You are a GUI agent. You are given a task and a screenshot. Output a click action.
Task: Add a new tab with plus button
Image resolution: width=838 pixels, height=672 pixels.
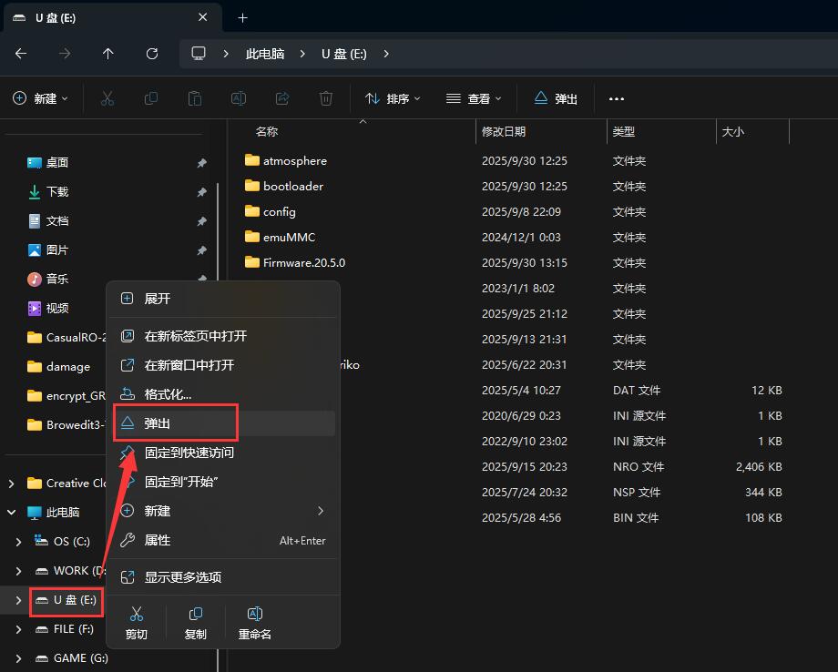click(x=242, y=17)
